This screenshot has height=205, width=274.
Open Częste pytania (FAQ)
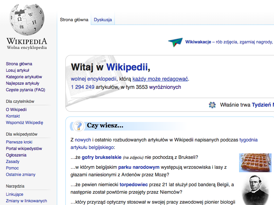(25, 90)
